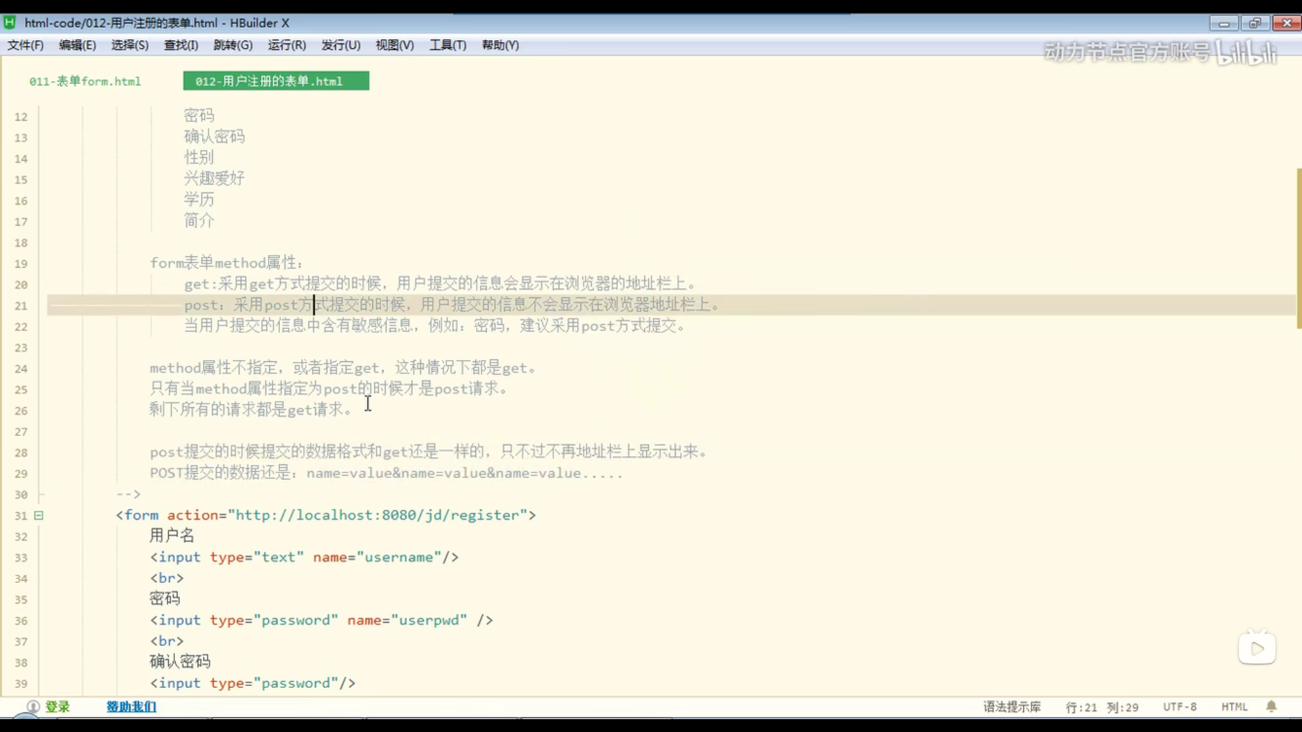Click the fold marker at line 30
The image size is (1302, 732).
point(41,495)
